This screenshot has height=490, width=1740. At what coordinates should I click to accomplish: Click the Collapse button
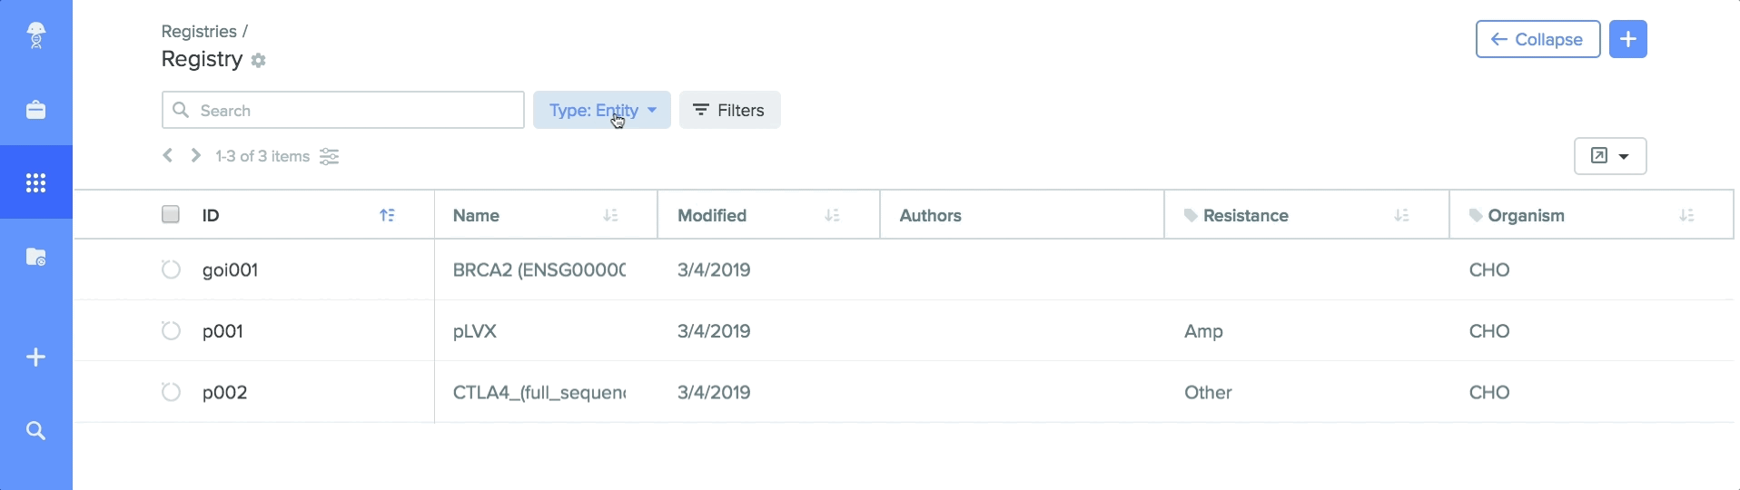(x=1537, y=39)
